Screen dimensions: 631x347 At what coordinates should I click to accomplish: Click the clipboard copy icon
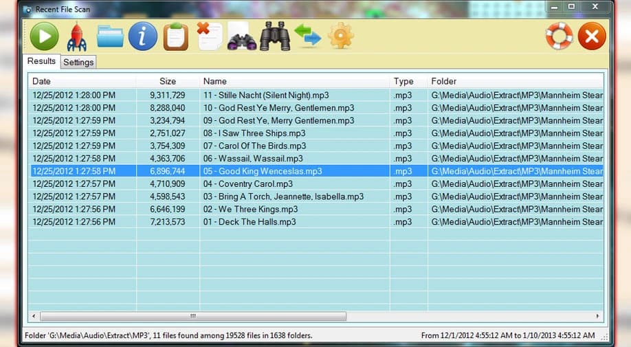pyautogui.click(x=176, y=36)
